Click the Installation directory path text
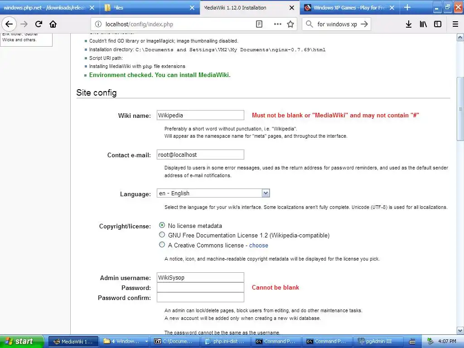 pos(231,50)
